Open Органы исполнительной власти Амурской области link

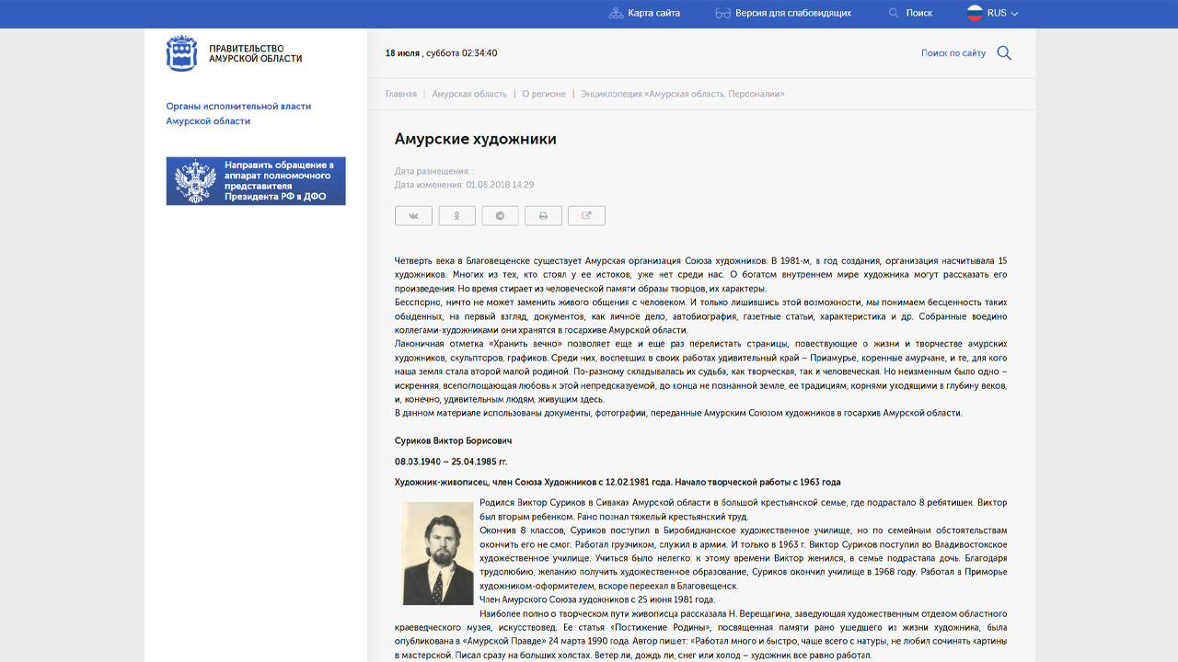point(238,114)
